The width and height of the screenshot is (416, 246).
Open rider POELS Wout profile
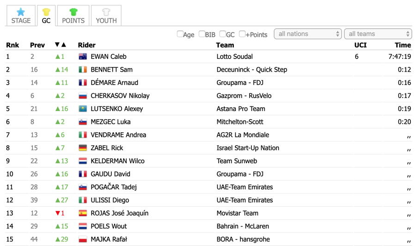click(109, 226)
